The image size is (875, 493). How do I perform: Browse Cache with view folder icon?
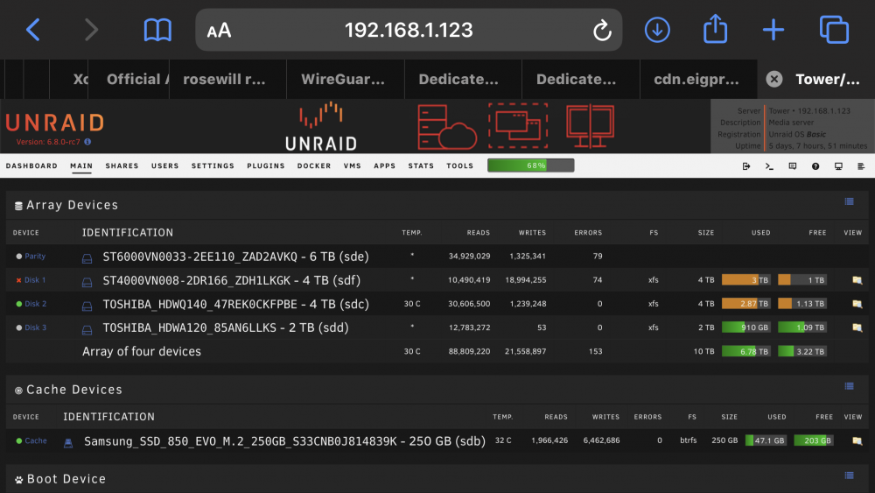[857, 441]
